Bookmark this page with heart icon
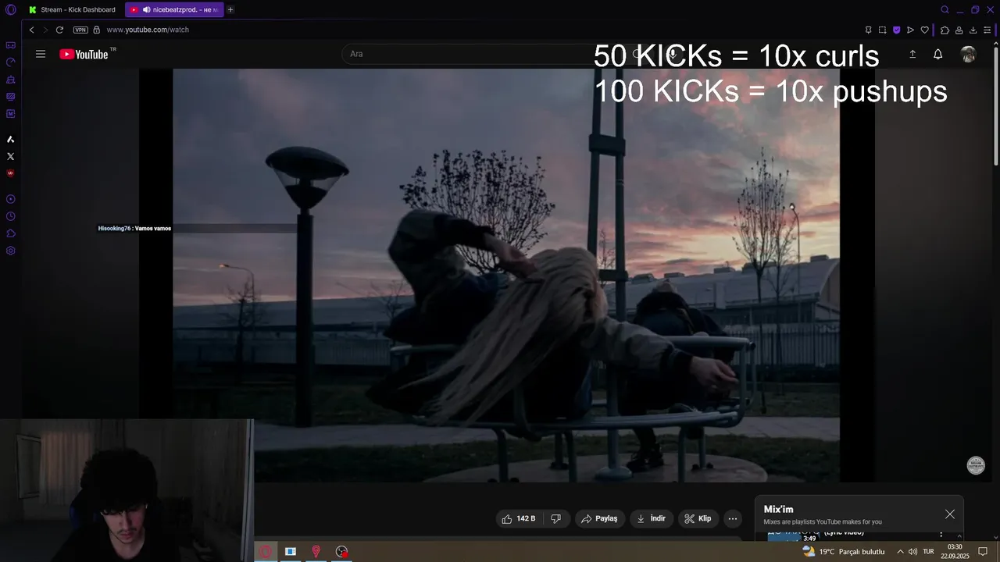Screen dimensions: 1000x562 pyautogui.click(x=925, y=30)
